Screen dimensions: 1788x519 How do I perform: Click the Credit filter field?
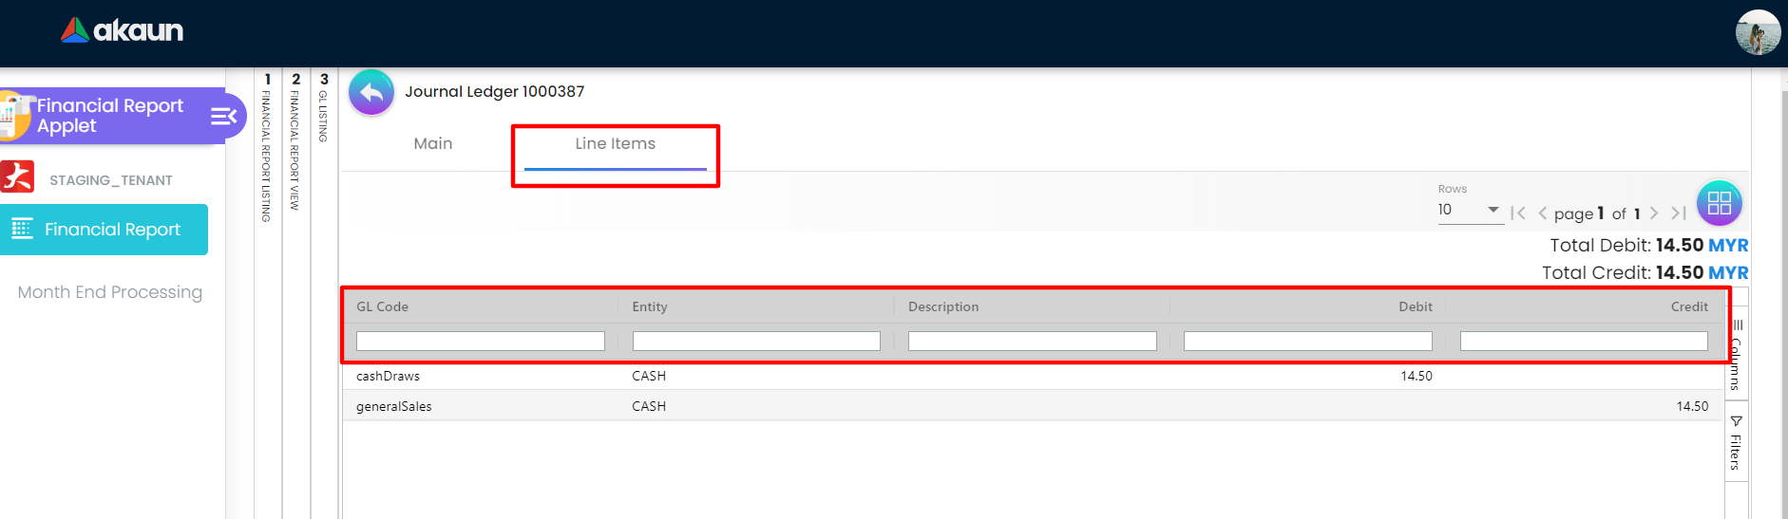pos(1584,341)
